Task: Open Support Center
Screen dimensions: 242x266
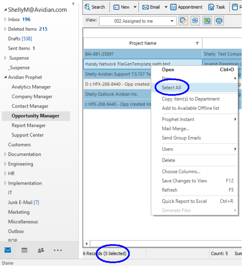Action: click(x=28, y=135)
